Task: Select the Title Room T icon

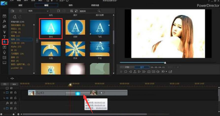Action: coord(5,37)
